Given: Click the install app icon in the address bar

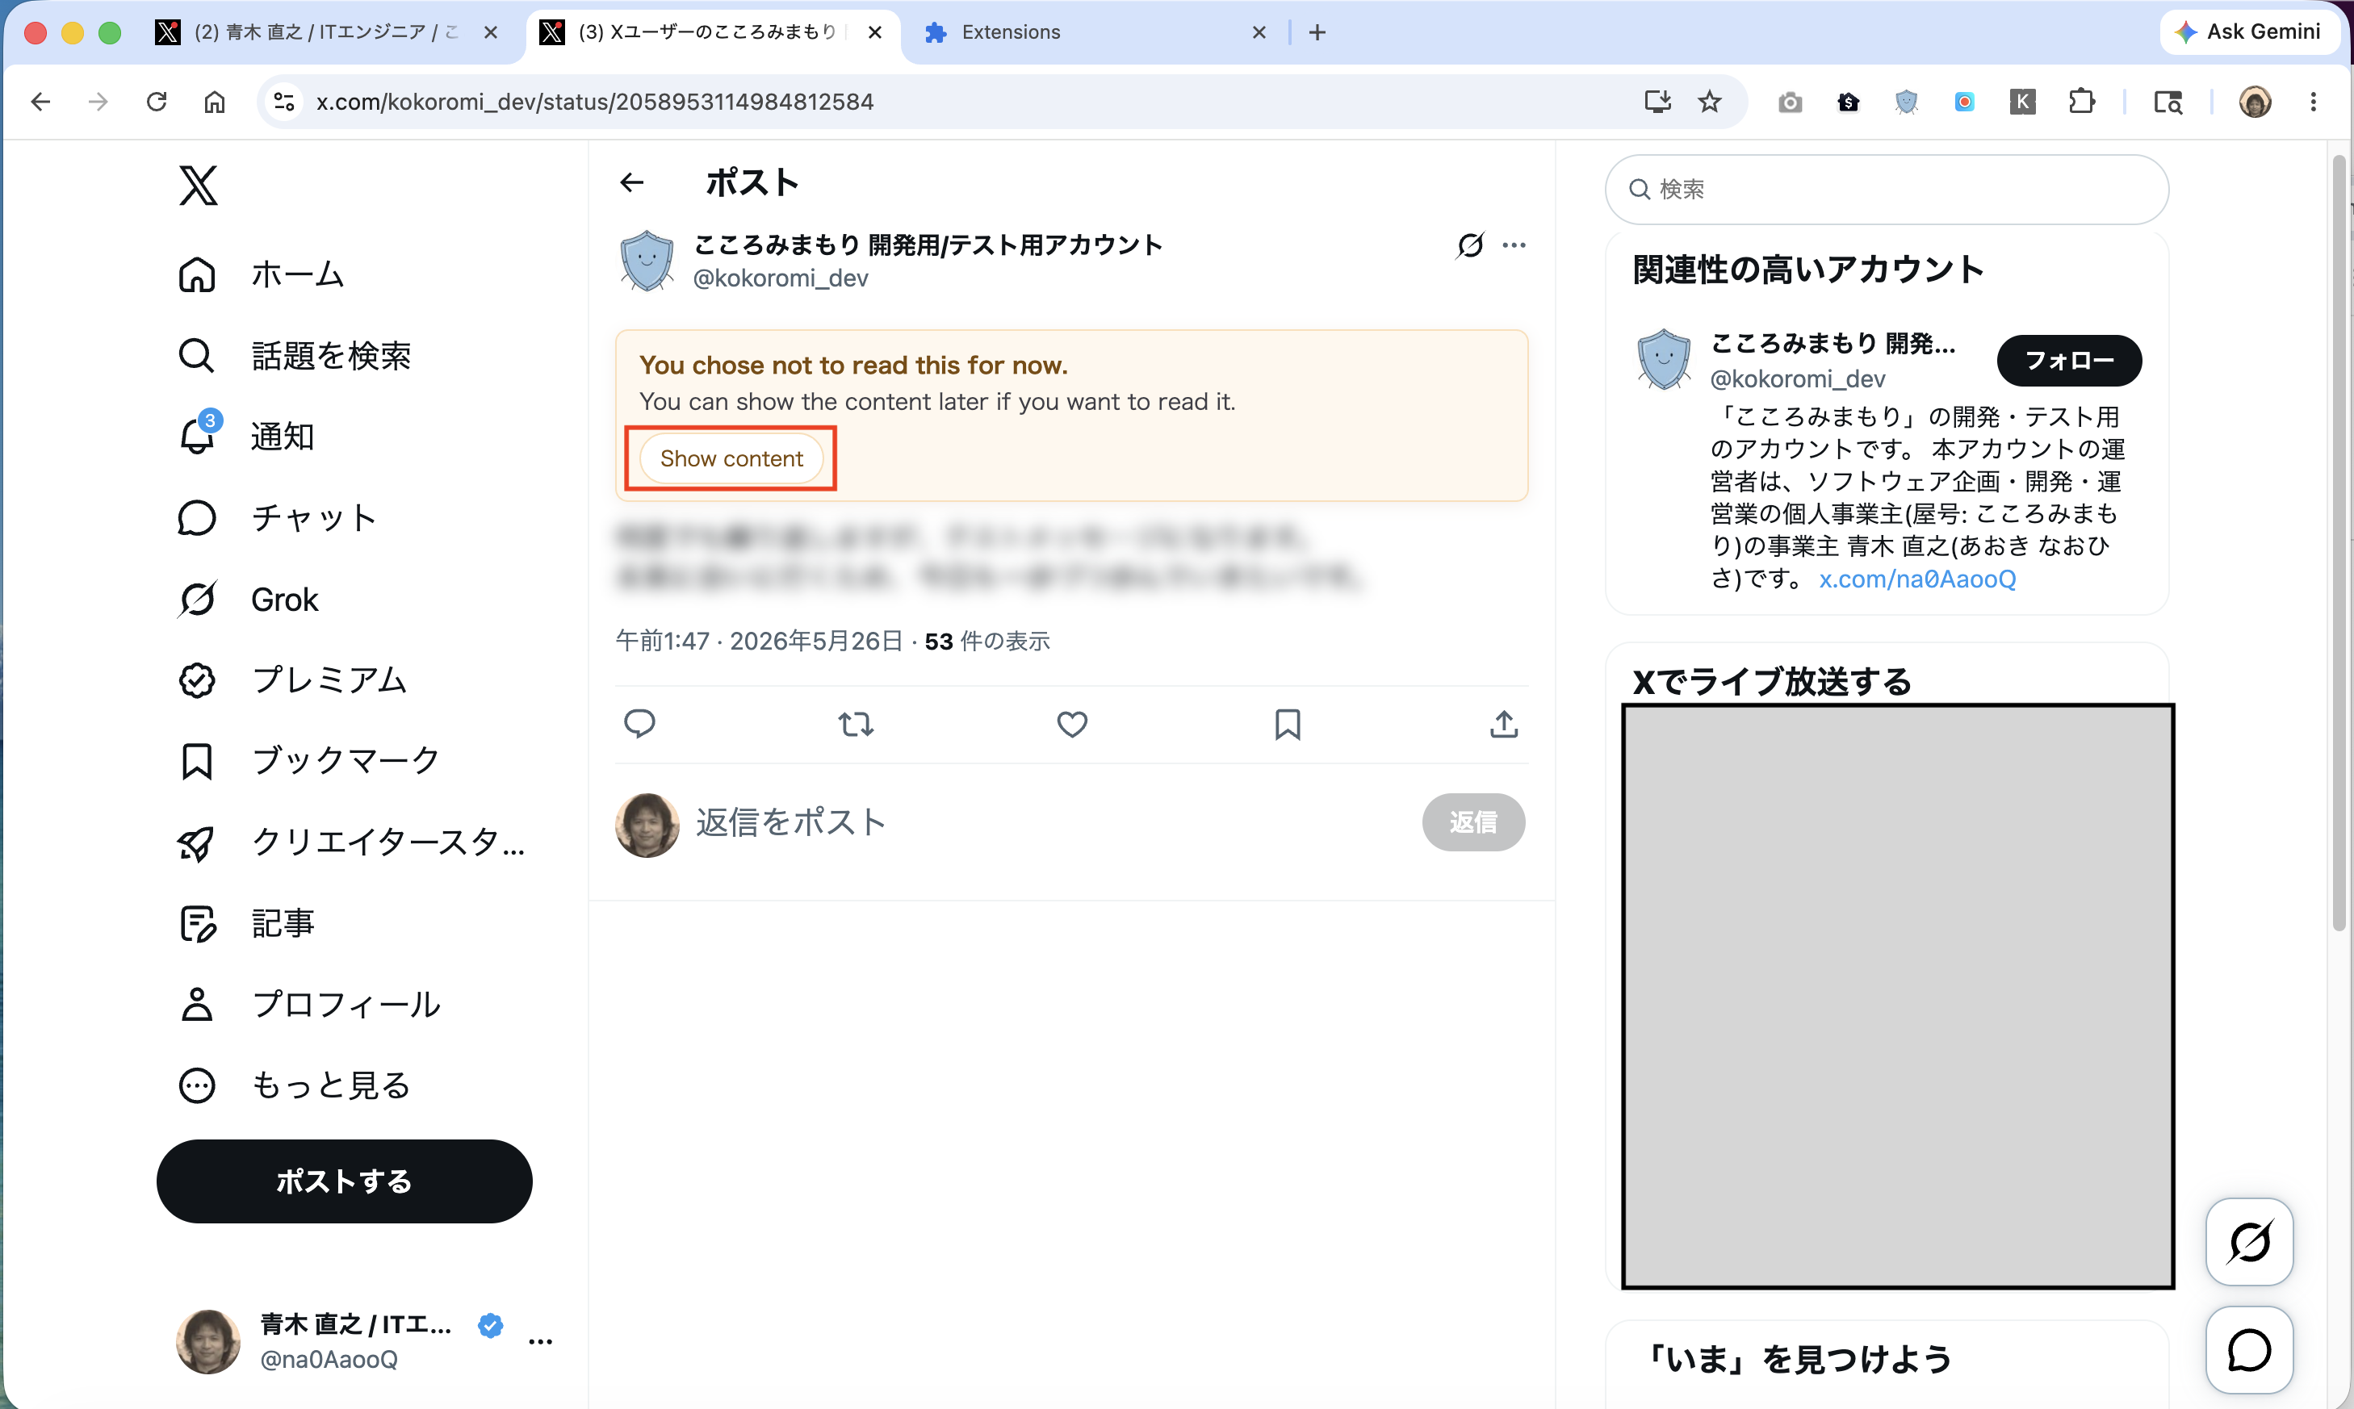Looking at the screenshot, I should tap(1657, 102).
